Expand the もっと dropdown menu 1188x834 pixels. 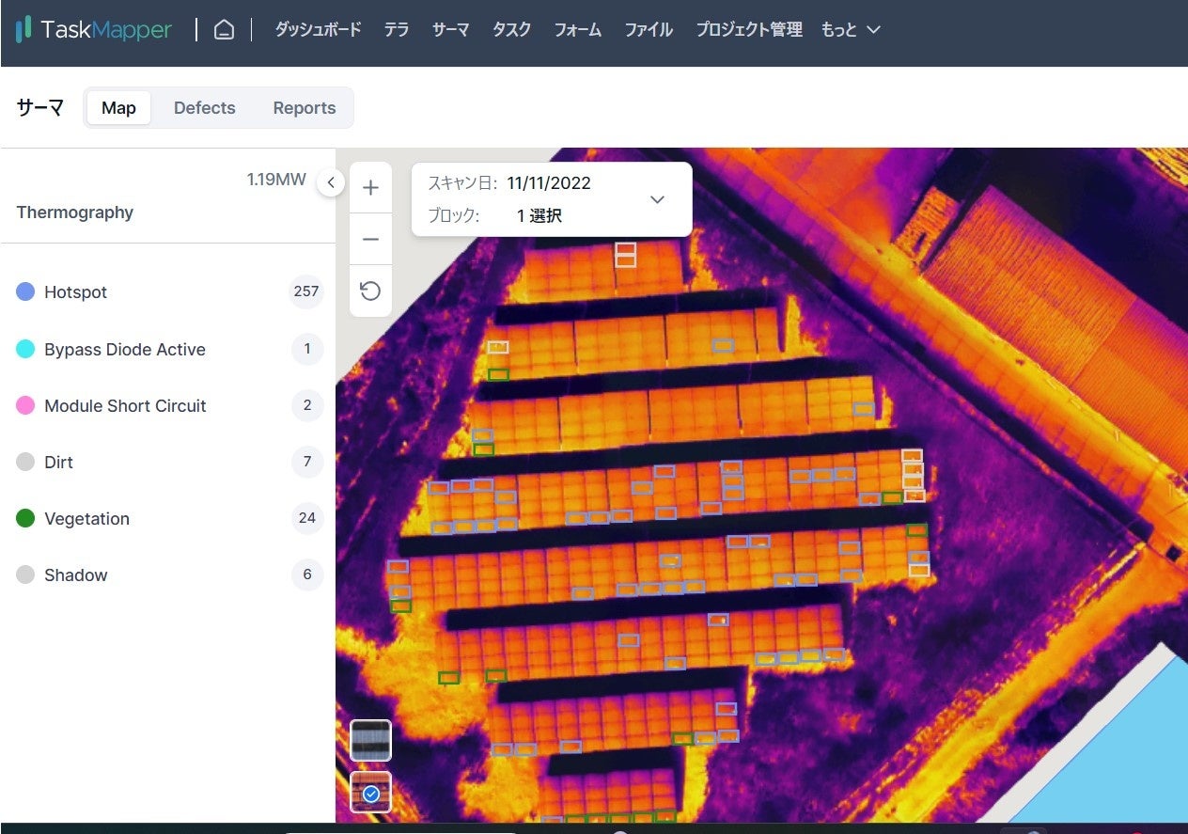pyautogui.click(x=851, y=30)
